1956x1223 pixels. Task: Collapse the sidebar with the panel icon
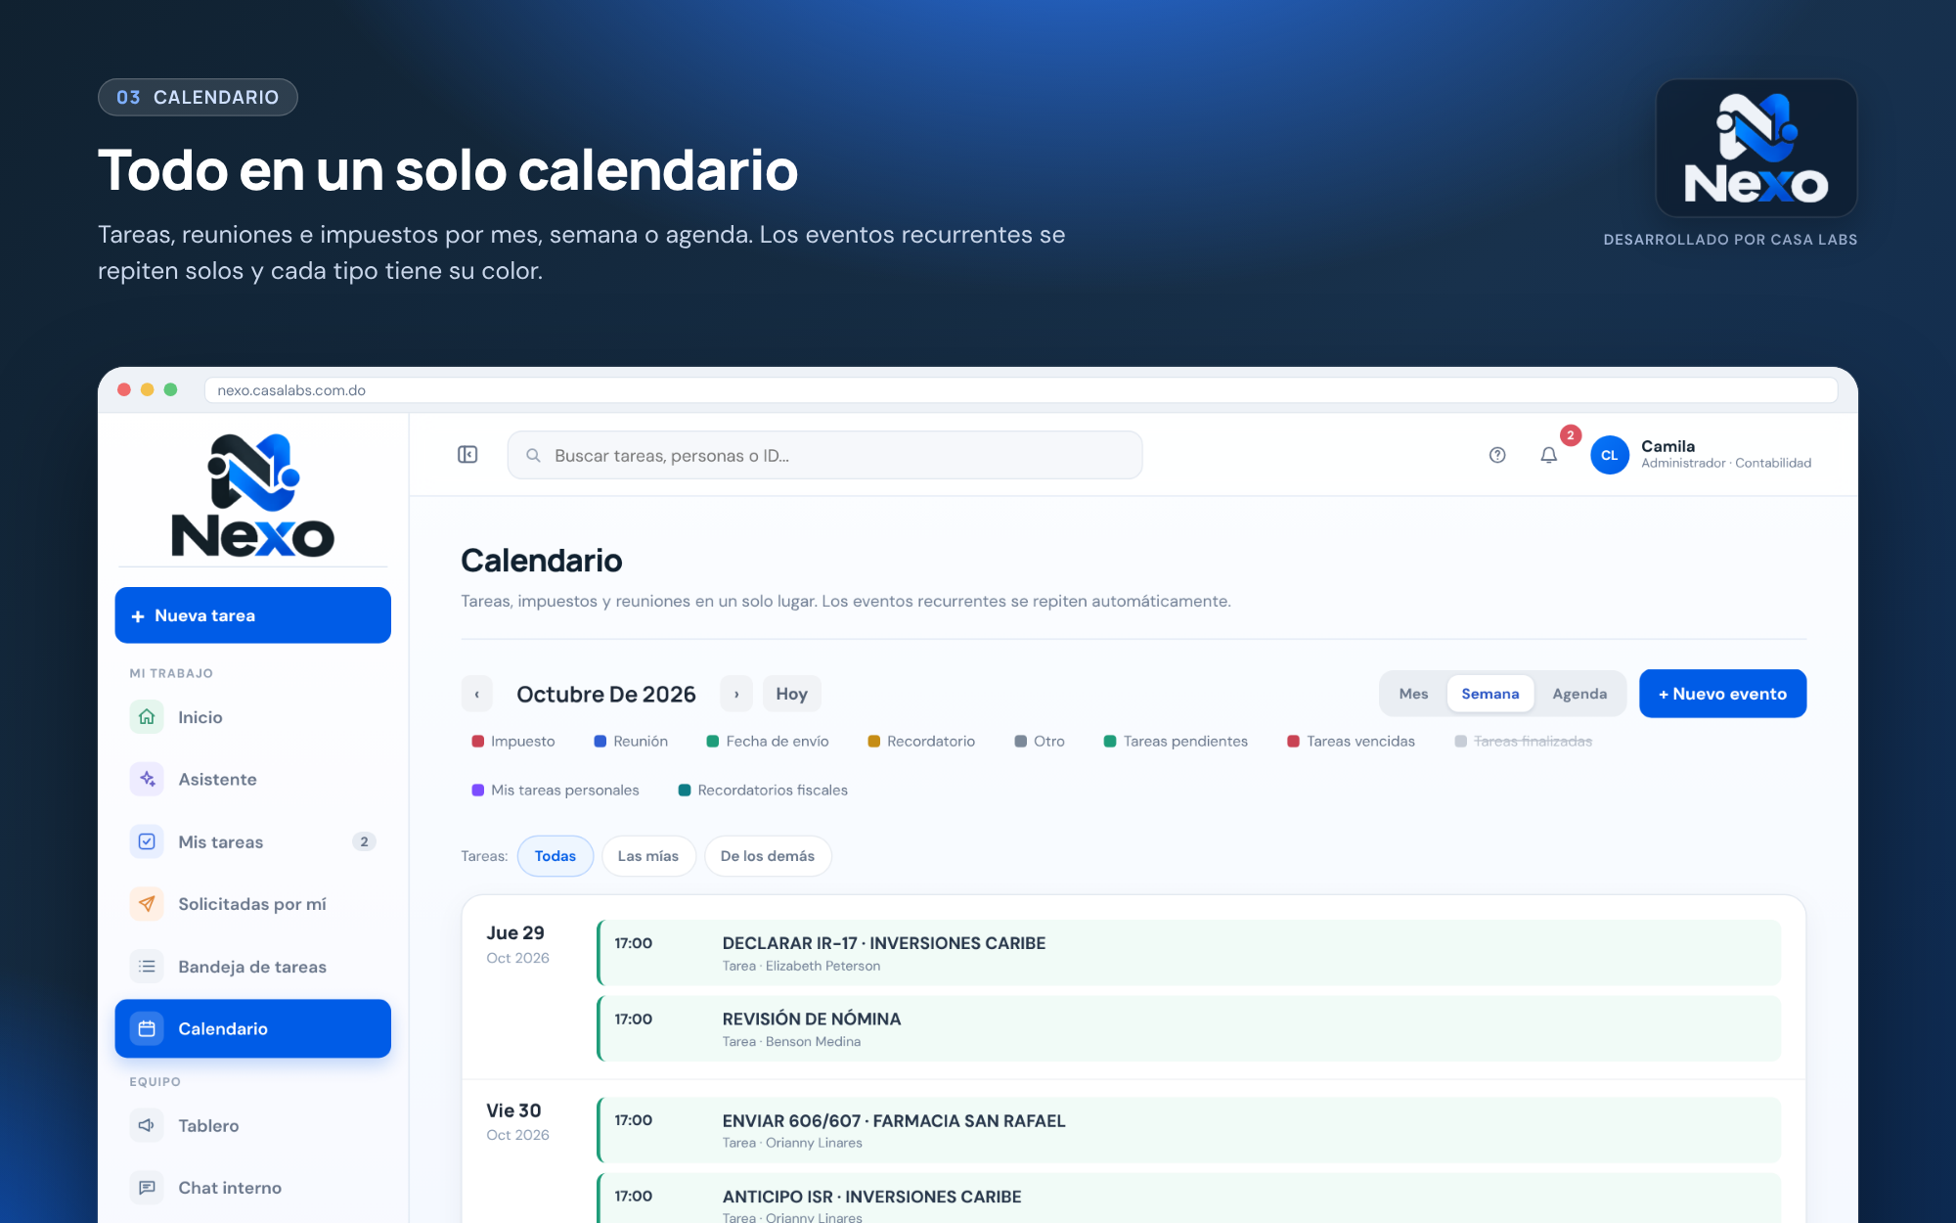coord(467,455)
